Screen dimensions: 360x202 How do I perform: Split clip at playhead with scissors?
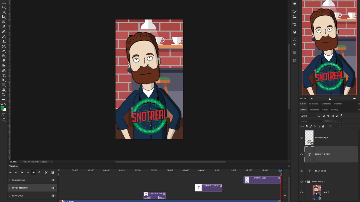point(46,172)
